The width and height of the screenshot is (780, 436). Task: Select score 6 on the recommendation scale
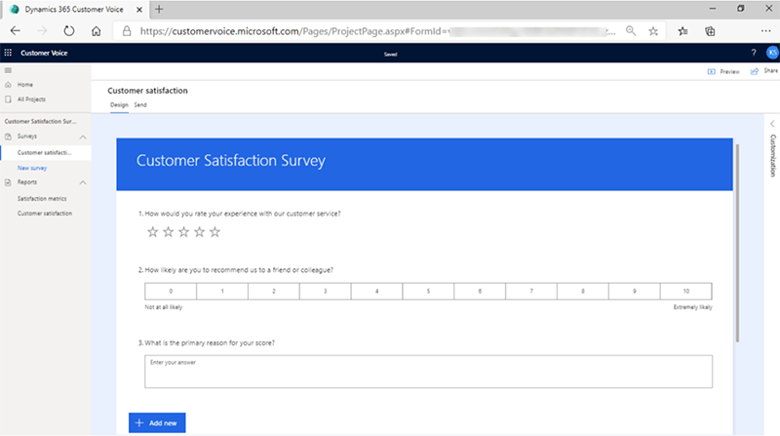(480, 292)
